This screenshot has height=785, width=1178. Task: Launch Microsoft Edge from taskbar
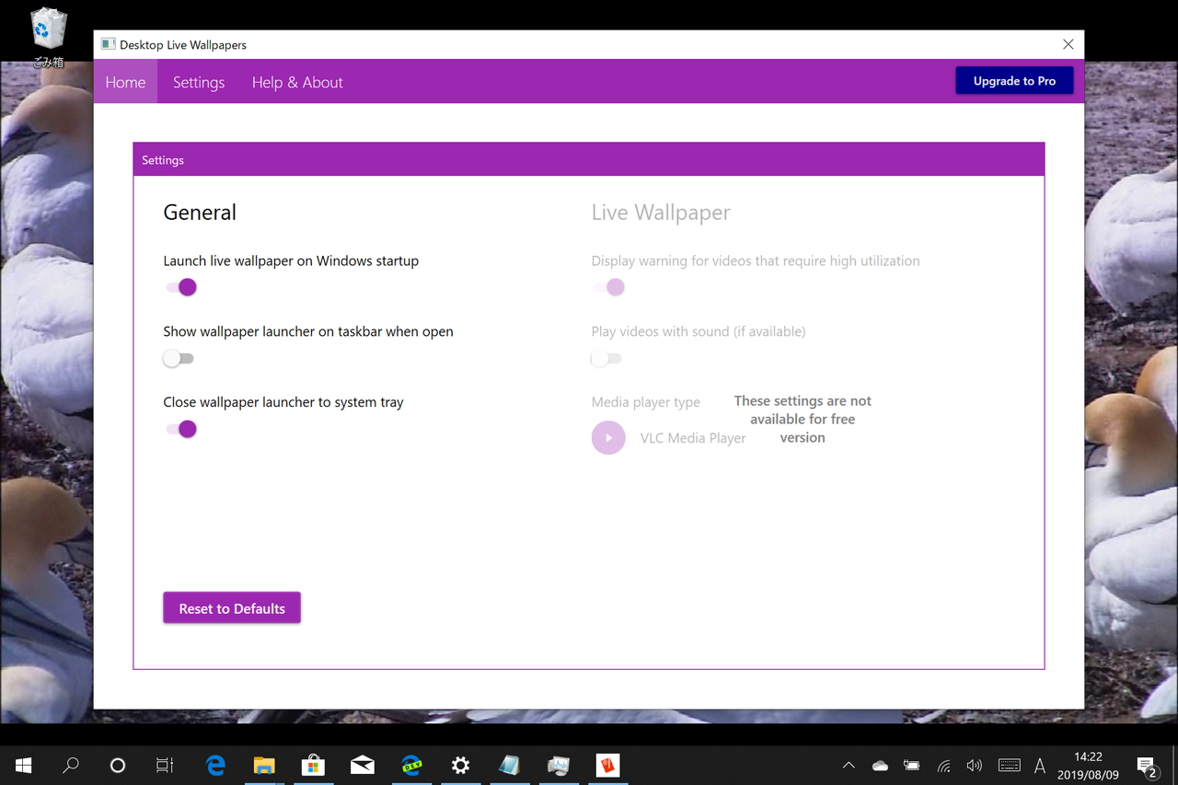tap(215, 765)
